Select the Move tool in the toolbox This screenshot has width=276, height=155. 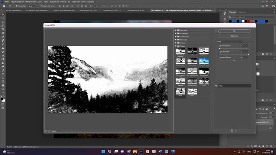point(3,14)
